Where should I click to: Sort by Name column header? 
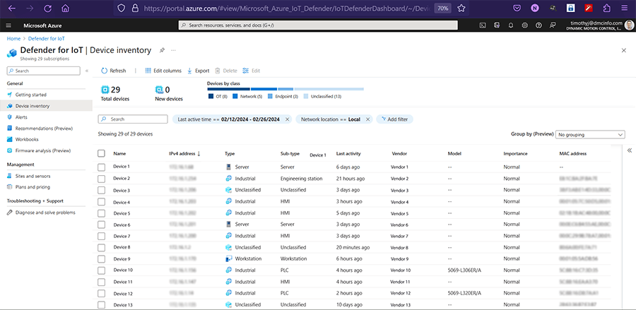[x=119, y=153]
